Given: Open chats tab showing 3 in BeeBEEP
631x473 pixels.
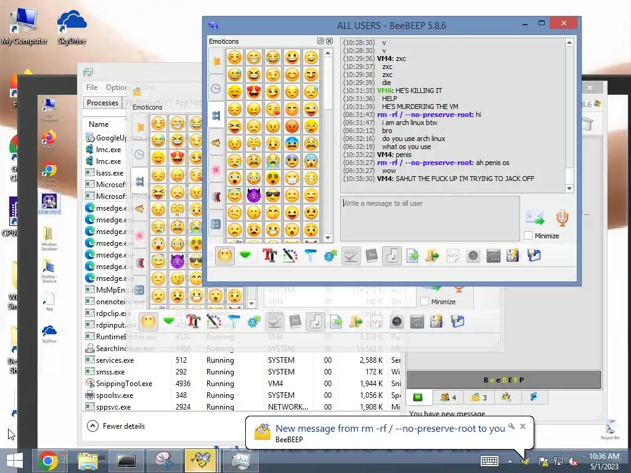Looking at the screenshot, I should click(x=479, y=397).
